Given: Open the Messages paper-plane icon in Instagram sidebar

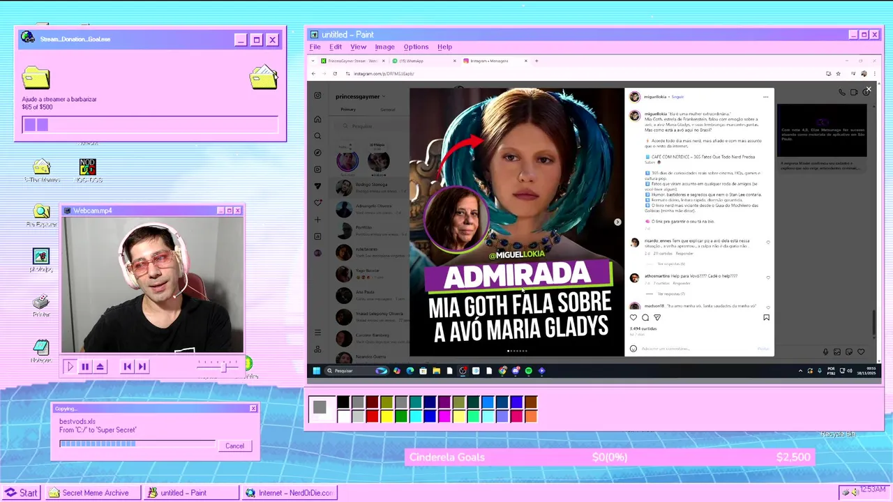Looking at the screenshot, I should (x=317, y=186).
